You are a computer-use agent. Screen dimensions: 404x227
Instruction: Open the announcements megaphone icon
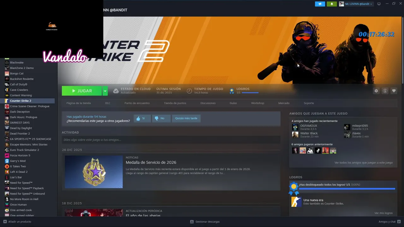pos(320,4)
